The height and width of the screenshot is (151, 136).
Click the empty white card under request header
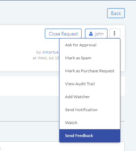tap(30, 86)
